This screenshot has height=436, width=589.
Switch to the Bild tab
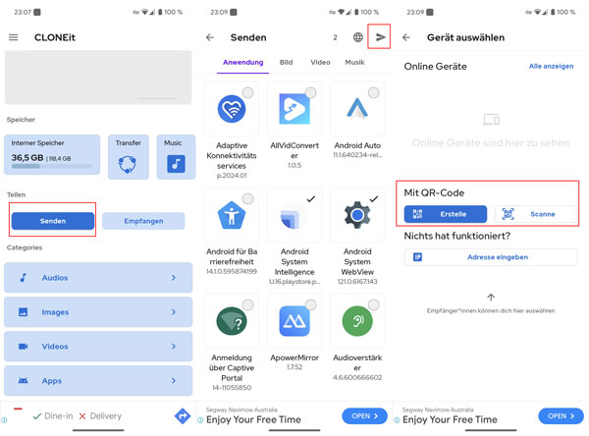click(x=286, y=62)
